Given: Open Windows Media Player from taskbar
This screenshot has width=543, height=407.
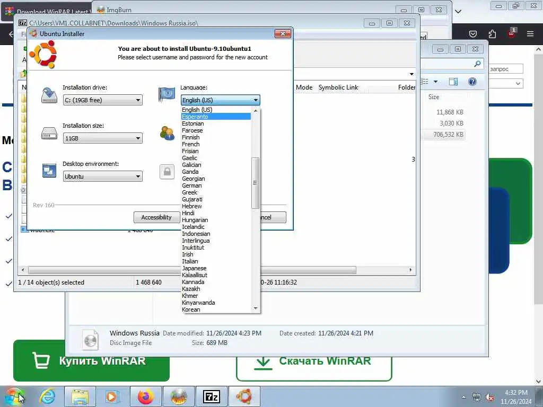Looking at the screenshot, I should click(112, 396).
